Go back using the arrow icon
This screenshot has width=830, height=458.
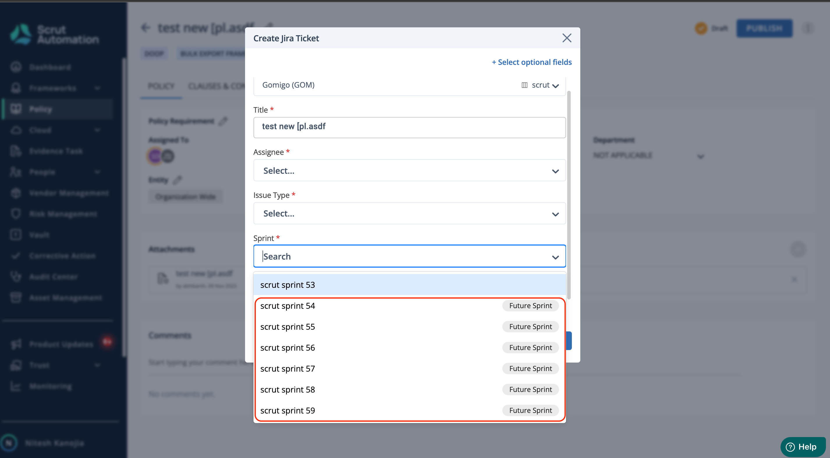[x=146, y=28]
